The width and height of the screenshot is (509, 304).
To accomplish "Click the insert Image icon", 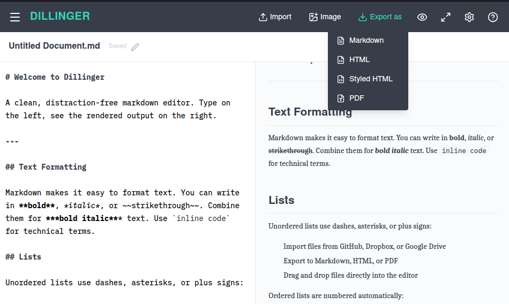I will pyautogui.click(x=313, y=17).
